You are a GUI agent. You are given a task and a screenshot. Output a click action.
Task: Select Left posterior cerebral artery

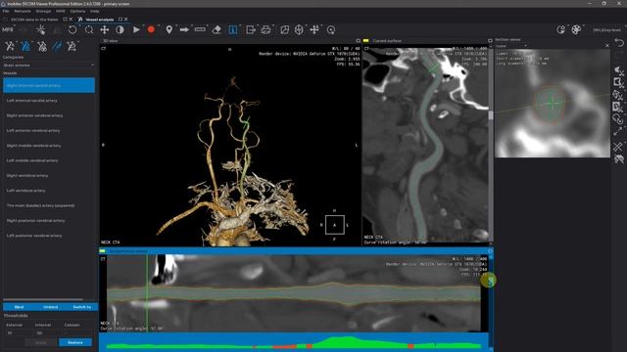pos(49,236)
